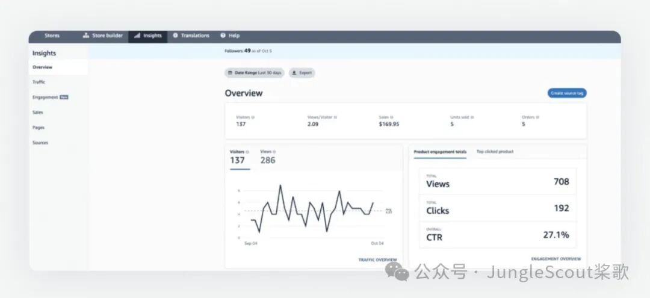Click the overall CTR value 27.1%

[556, 235]
